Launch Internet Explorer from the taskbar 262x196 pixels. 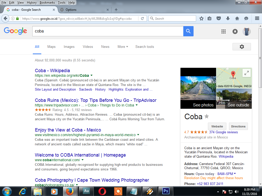[x=23, y=191]
